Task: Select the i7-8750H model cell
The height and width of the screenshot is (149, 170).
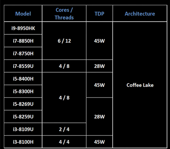Action: tap(23, 53)
